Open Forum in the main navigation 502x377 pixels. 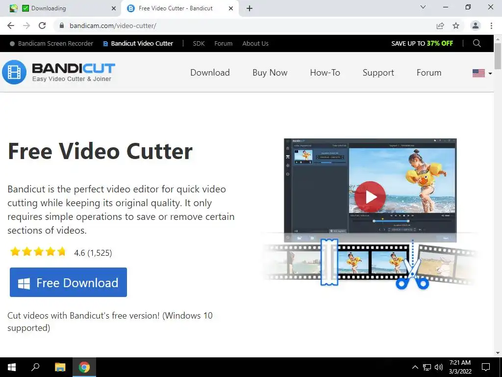428,73
